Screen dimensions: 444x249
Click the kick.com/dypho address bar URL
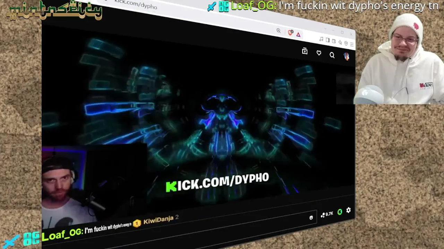coord(135,4)
